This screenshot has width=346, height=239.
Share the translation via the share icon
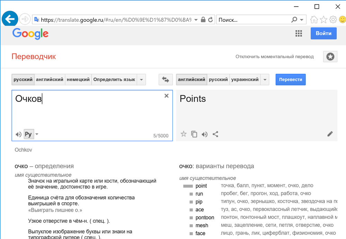click(215, 134)
